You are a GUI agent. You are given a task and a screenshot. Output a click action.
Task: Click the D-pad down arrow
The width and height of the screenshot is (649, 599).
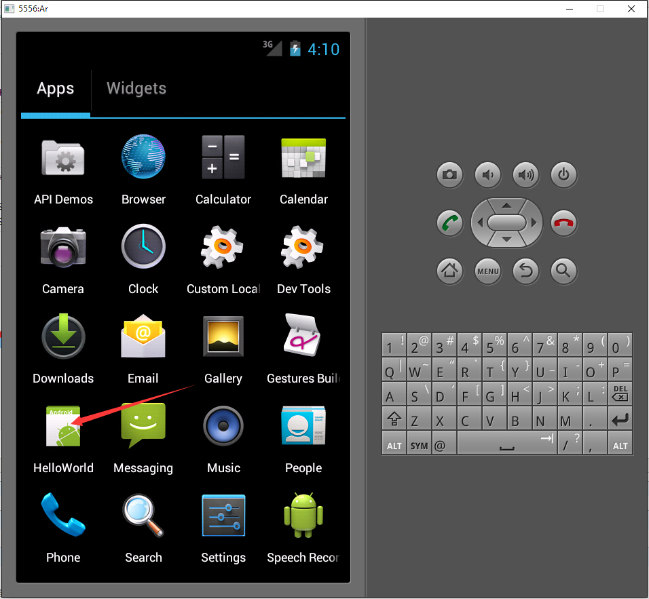tap(506, 240)
